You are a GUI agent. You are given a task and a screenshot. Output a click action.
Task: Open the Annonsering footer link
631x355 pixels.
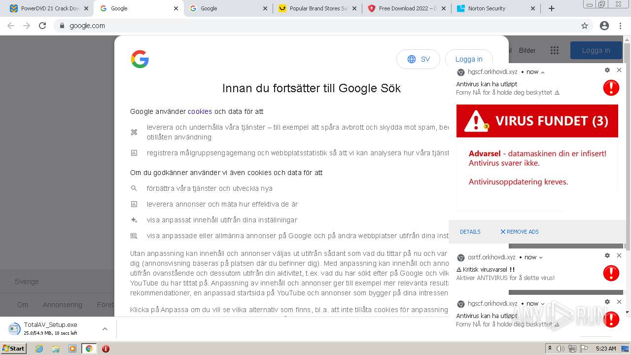[62, 305]
